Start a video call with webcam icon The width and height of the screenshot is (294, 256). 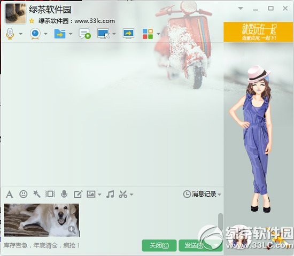(35, 34)
